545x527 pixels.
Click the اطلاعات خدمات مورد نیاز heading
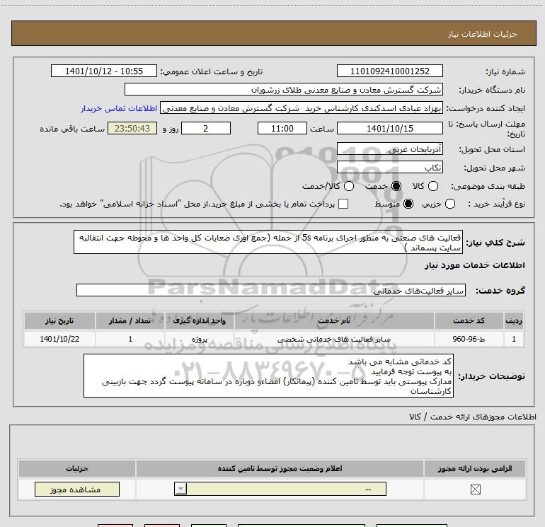click(474, 265)
